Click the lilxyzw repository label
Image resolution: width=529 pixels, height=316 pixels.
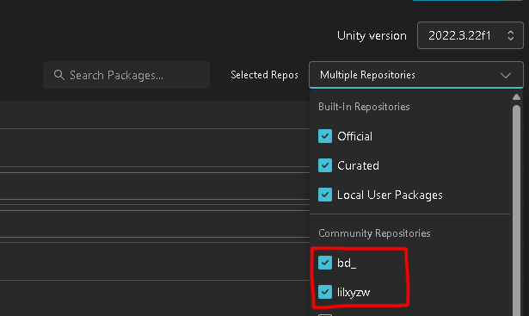pos(354,293)
